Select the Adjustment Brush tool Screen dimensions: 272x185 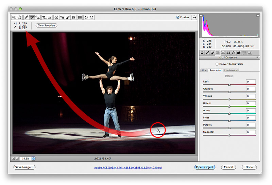click(68, 17)
